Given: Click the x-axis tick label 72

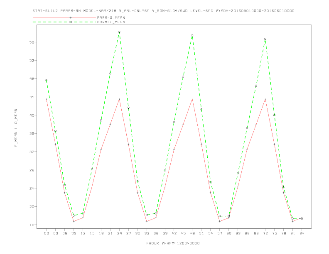Looking at the screenshot, I should pyautogui.click(x=265, y=233).
